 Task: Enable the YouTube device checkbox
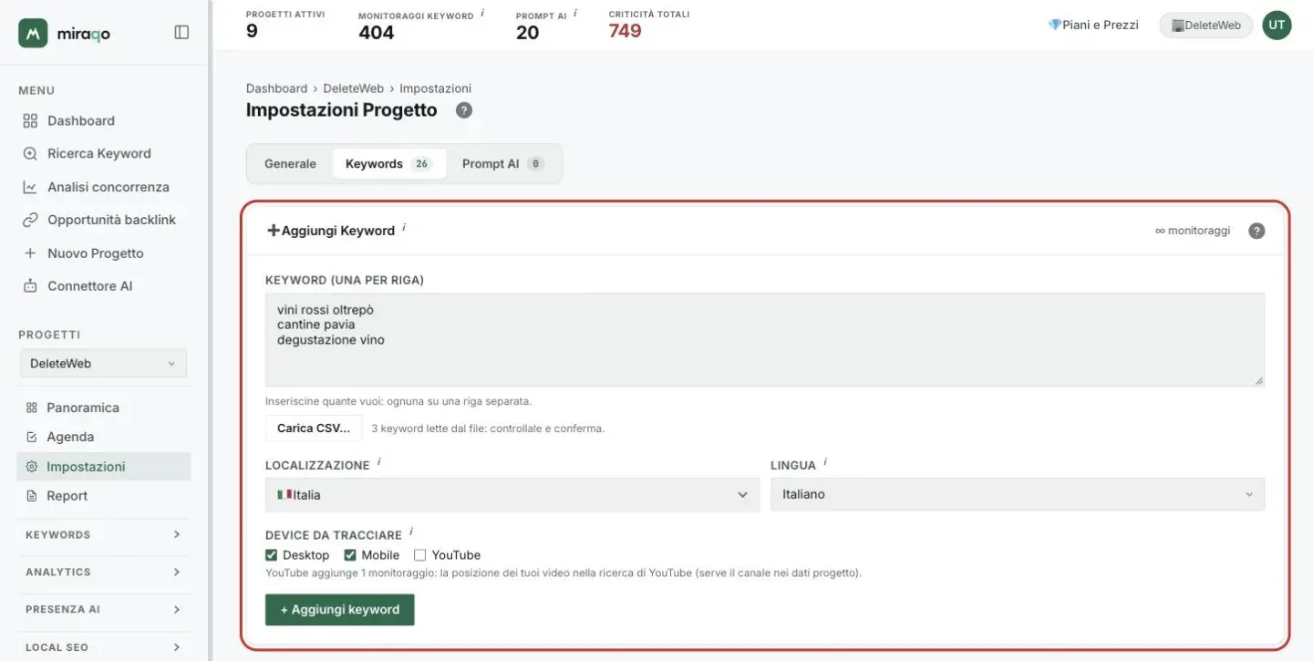419,555
